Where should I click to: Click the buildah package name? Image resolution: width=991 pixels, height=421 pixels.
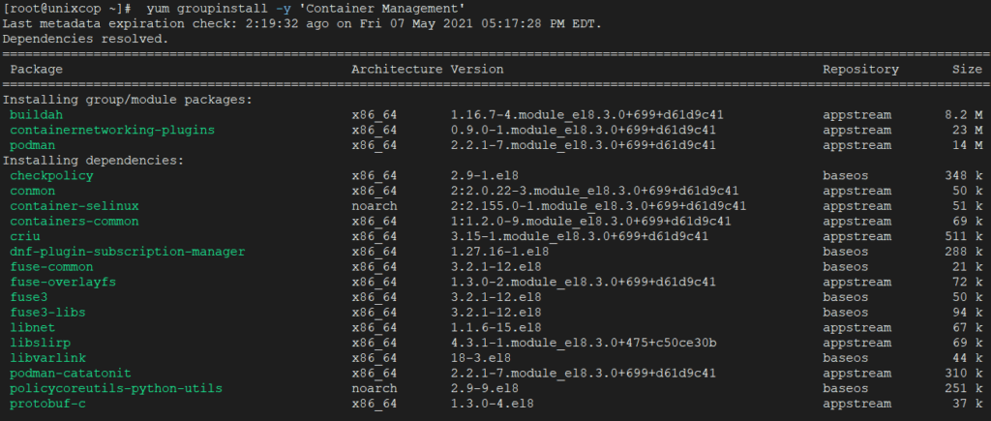point(37,115)
